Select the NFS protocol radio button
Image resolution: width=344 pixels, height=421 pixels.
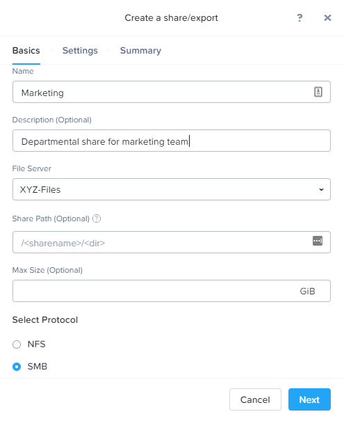(x=17, y=344)
